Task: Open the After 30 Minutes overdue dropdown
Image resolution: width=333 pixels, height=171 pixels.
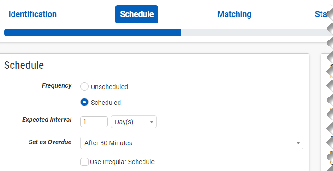Action: [192, 143]
